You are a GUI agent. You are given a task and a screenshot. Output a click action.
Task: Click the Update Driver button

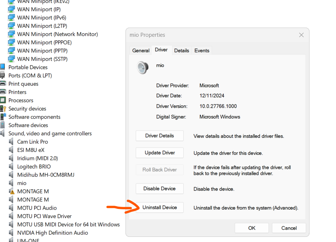160,153
